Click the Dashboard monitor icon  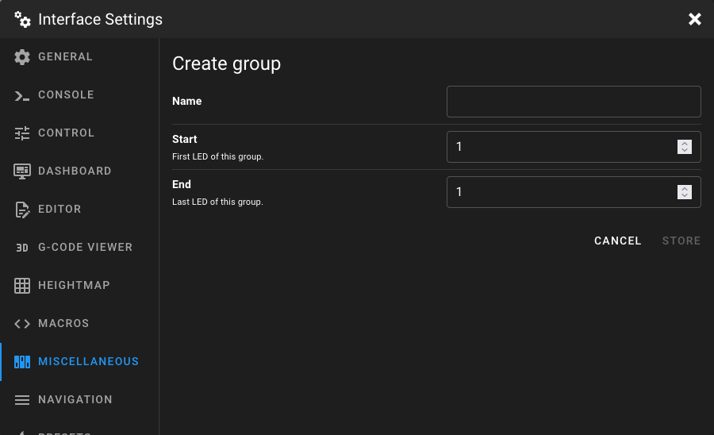point(22,171)
